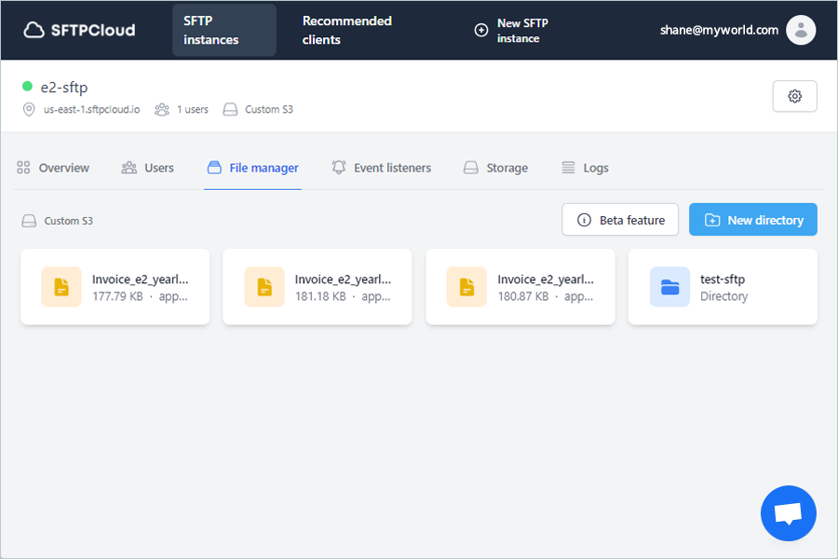
Task: Click the e2-sftp instance name
Action: 64,88
